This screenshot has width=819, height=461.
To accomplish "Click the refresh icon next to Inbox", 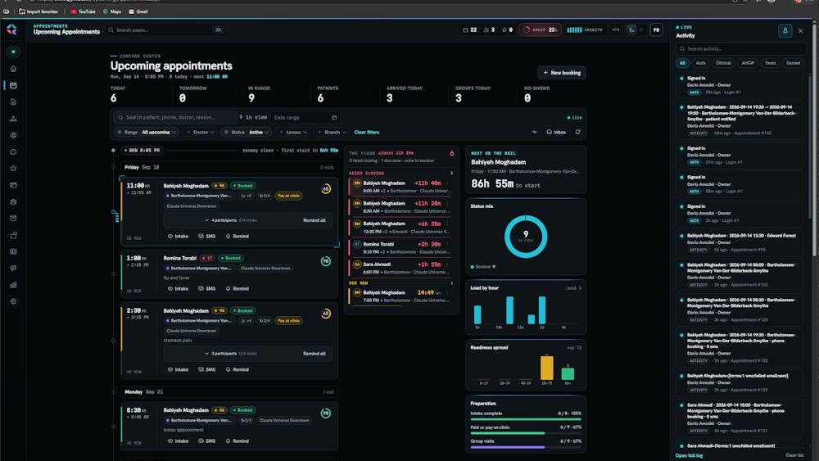I will (x=577, y=132).
